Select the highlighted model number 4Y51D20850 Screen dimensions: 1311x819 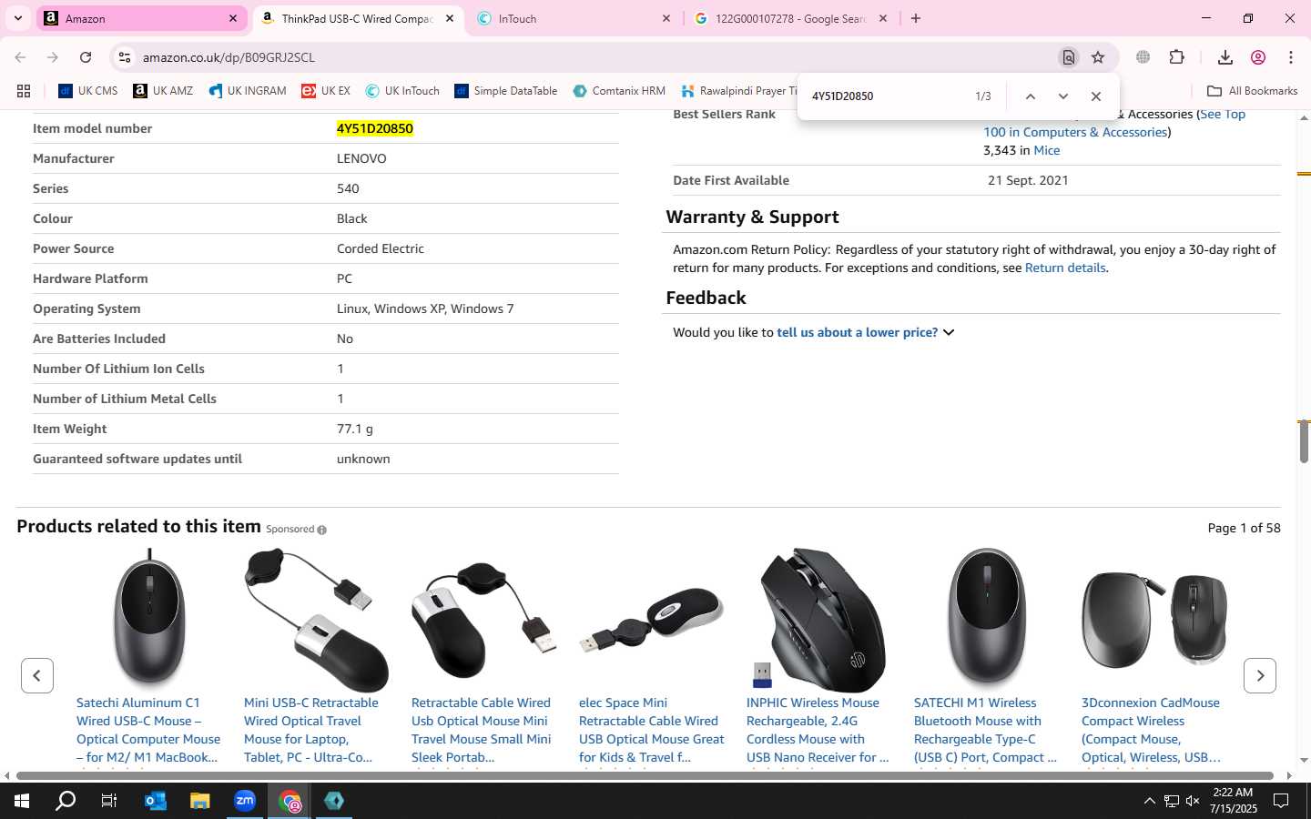[375, 128]
